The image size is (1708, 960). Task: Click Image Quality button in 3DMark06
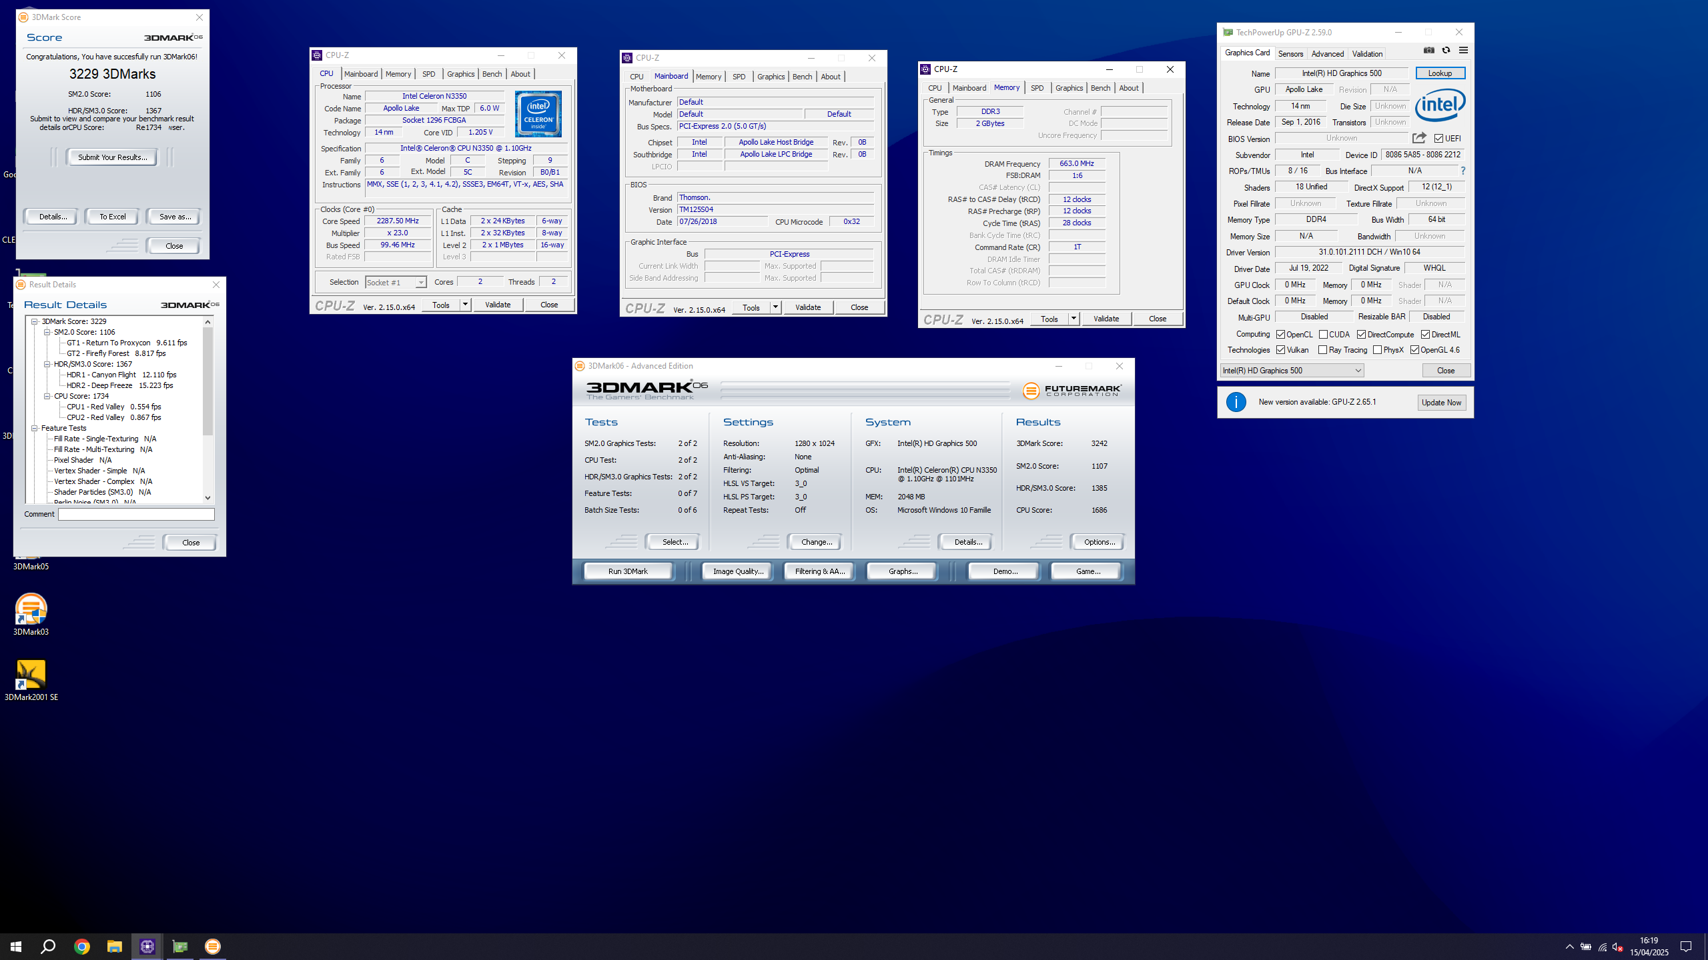pyautogui.click(x=737, y=571)
